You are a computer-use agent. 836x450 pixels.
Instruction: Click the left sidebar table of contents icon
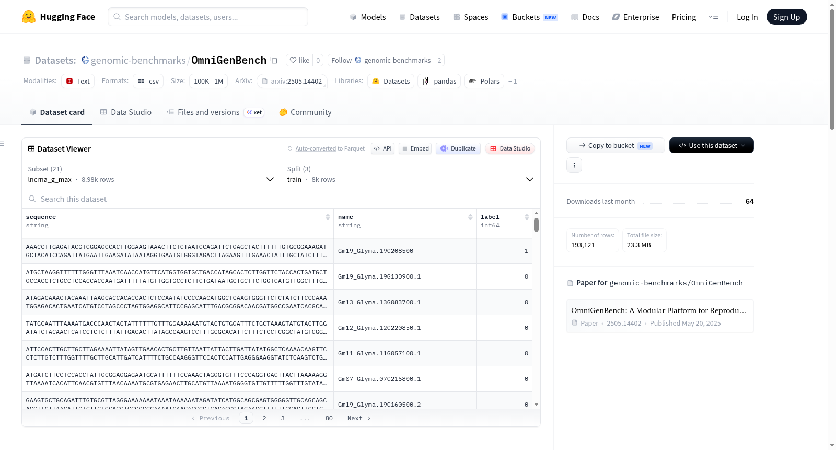click(2, 144)
